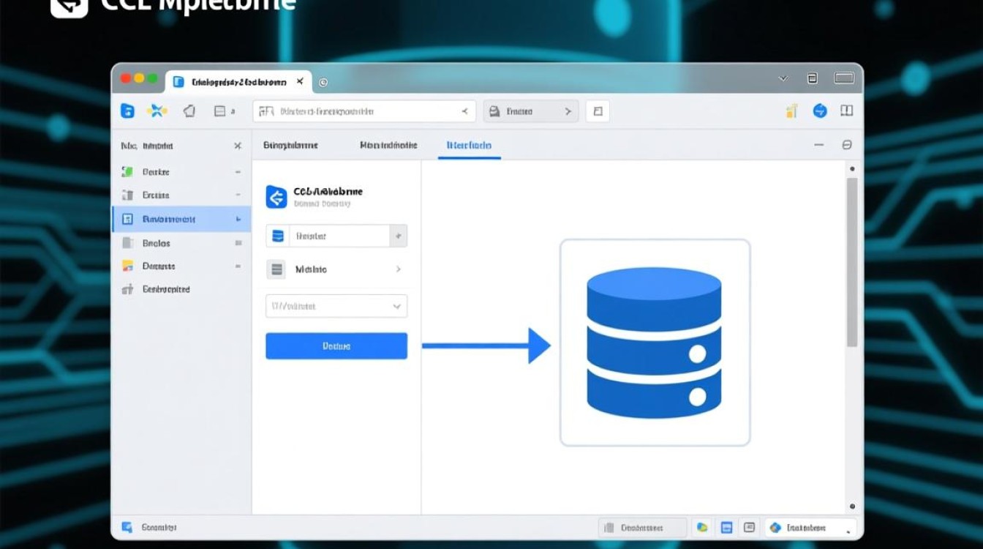Click the chevron-down arrow in window title bar
The image size is (983, 549).
pyautogui.click(x=783, y=78)
